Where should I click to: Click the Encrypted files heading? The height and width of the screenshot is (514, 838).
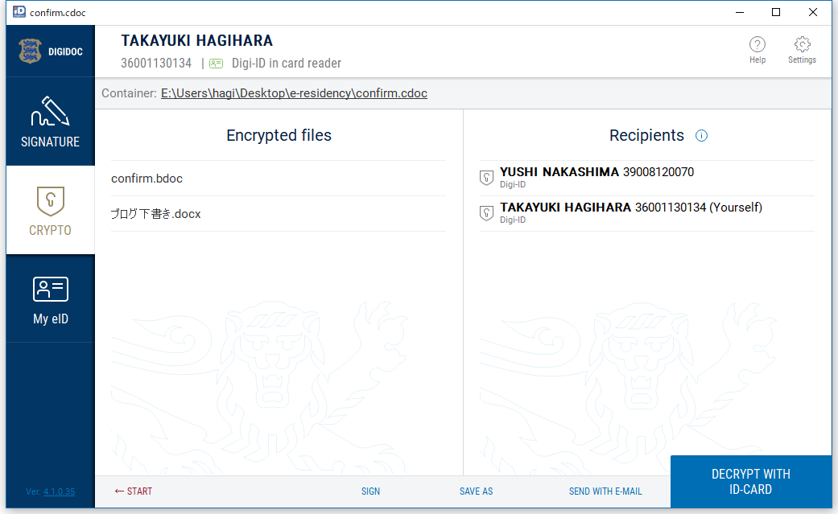[279, 136]
